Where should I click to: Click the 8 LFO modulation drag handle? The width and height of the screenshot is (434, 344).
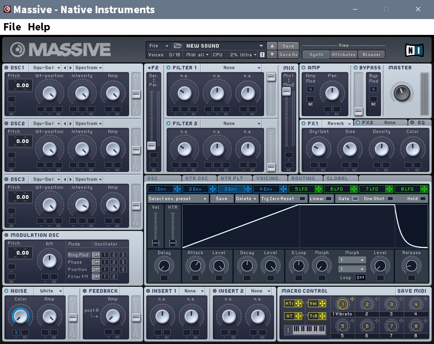pos(424,189)
